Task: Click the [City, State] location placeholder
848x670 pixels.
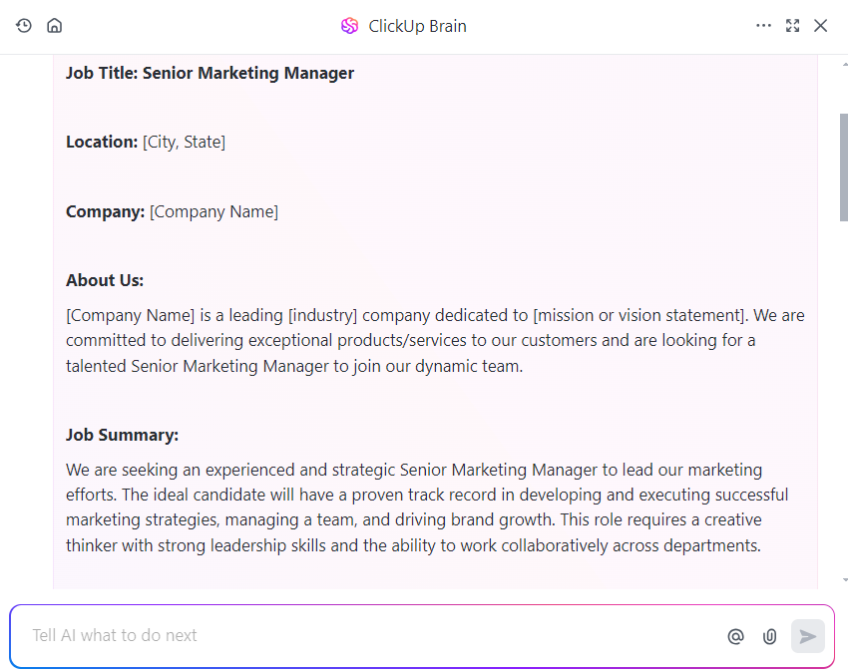Action: coord(184,143)
